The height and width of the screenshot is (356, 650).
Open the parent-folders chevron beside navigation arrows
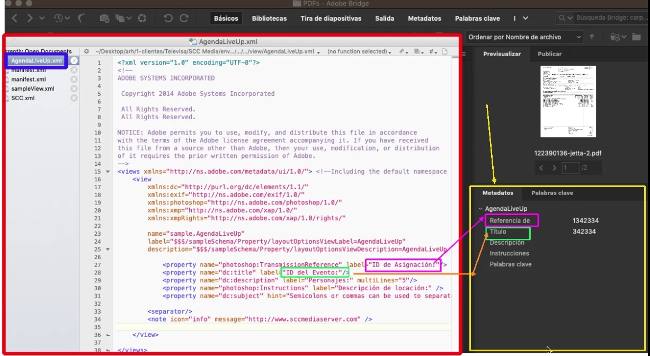pos(42,19)
